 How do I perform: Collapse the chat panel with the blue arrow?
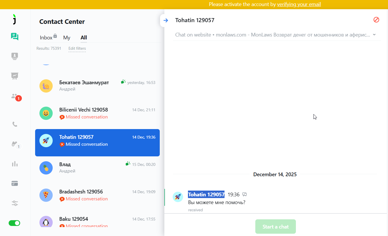pyautogui.click(x=166, y=20)
